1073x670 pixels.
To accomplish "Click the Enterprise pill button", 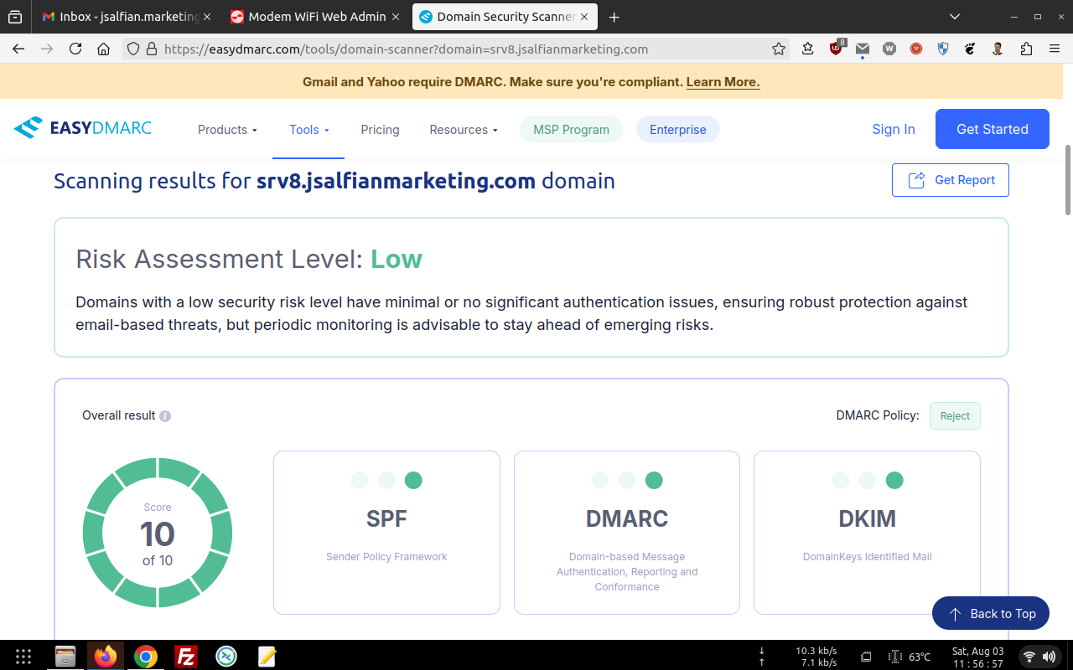I will coord(677,129).
